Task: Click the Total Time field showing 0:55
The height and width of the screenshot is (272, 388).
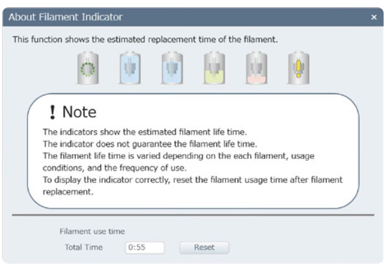Action: pyautogui.click(x=145, y=247)
